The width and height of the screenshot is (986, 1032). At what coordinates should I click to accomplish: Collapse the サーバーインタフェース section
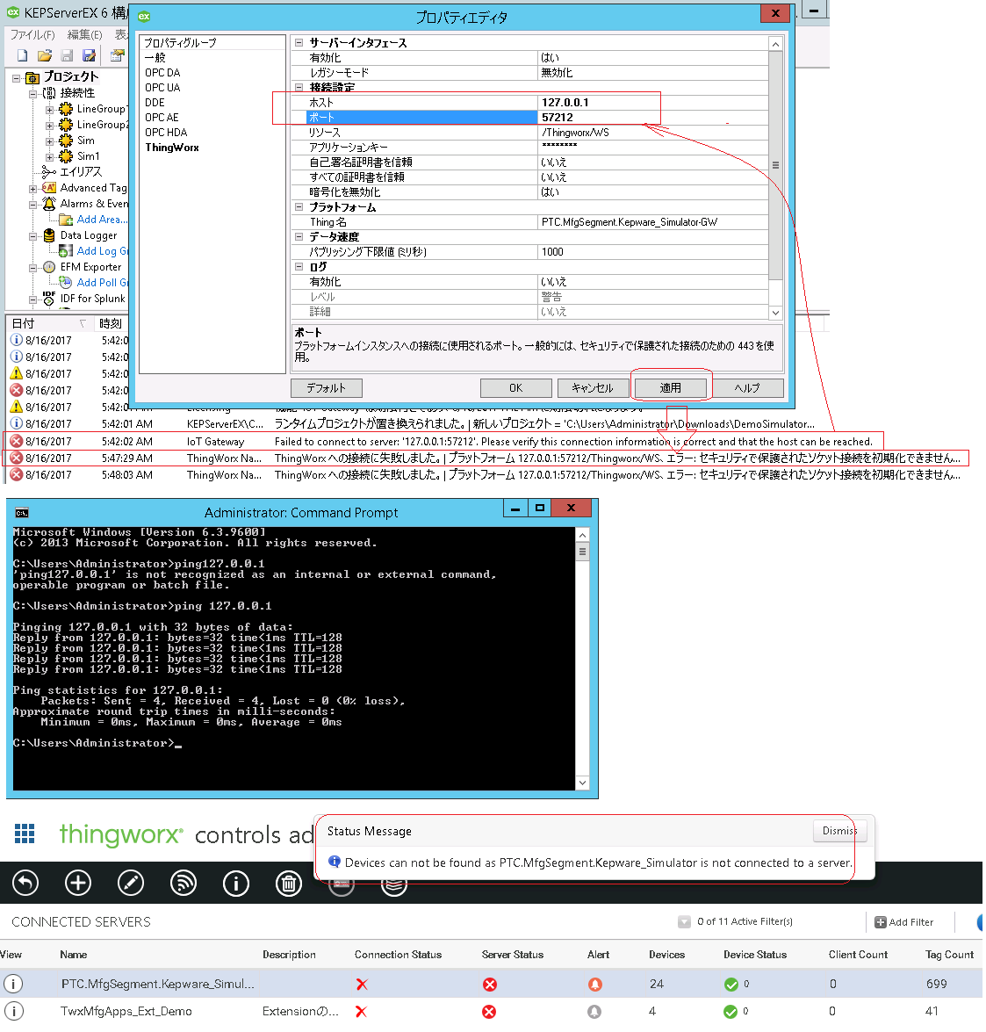point(299,43)
